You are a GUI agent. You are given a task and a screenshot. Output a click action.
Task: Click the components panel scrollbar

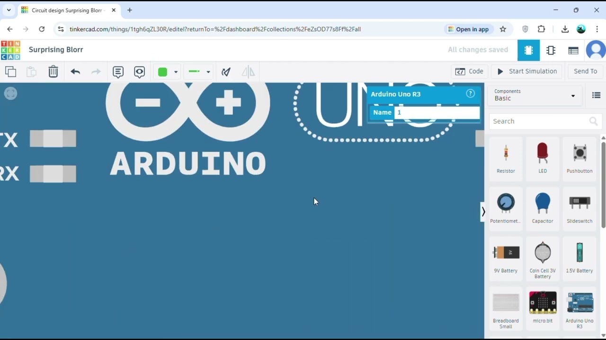tap(603, 184)
